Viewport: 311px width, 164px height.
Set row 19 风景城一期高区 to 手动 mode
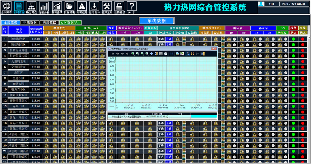161,140
